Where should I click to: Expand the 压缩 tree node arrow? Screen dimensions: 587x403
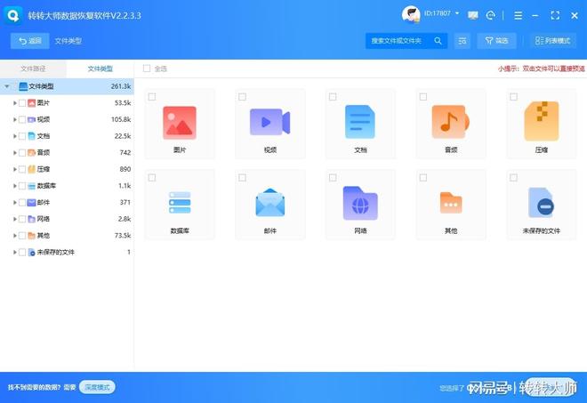click(x=14, y=169)
